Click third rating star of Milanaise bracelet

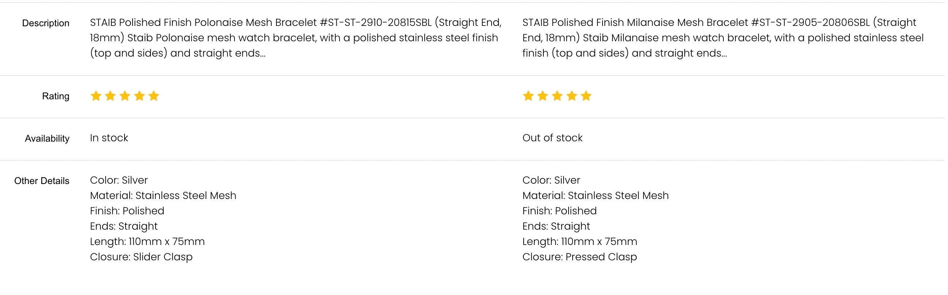click(557, 96)
